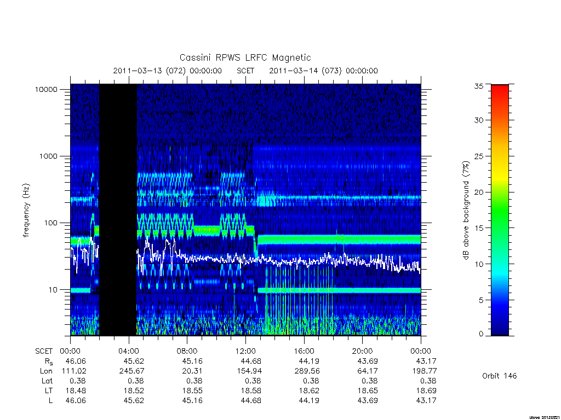Click '43.17' in the Rs row
561x420 pixels.
point(426,361)
